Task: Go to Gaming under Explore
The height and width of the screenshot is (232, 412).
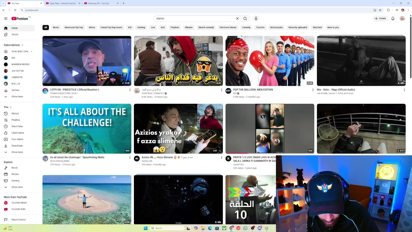Action: (x=19, y=181)
